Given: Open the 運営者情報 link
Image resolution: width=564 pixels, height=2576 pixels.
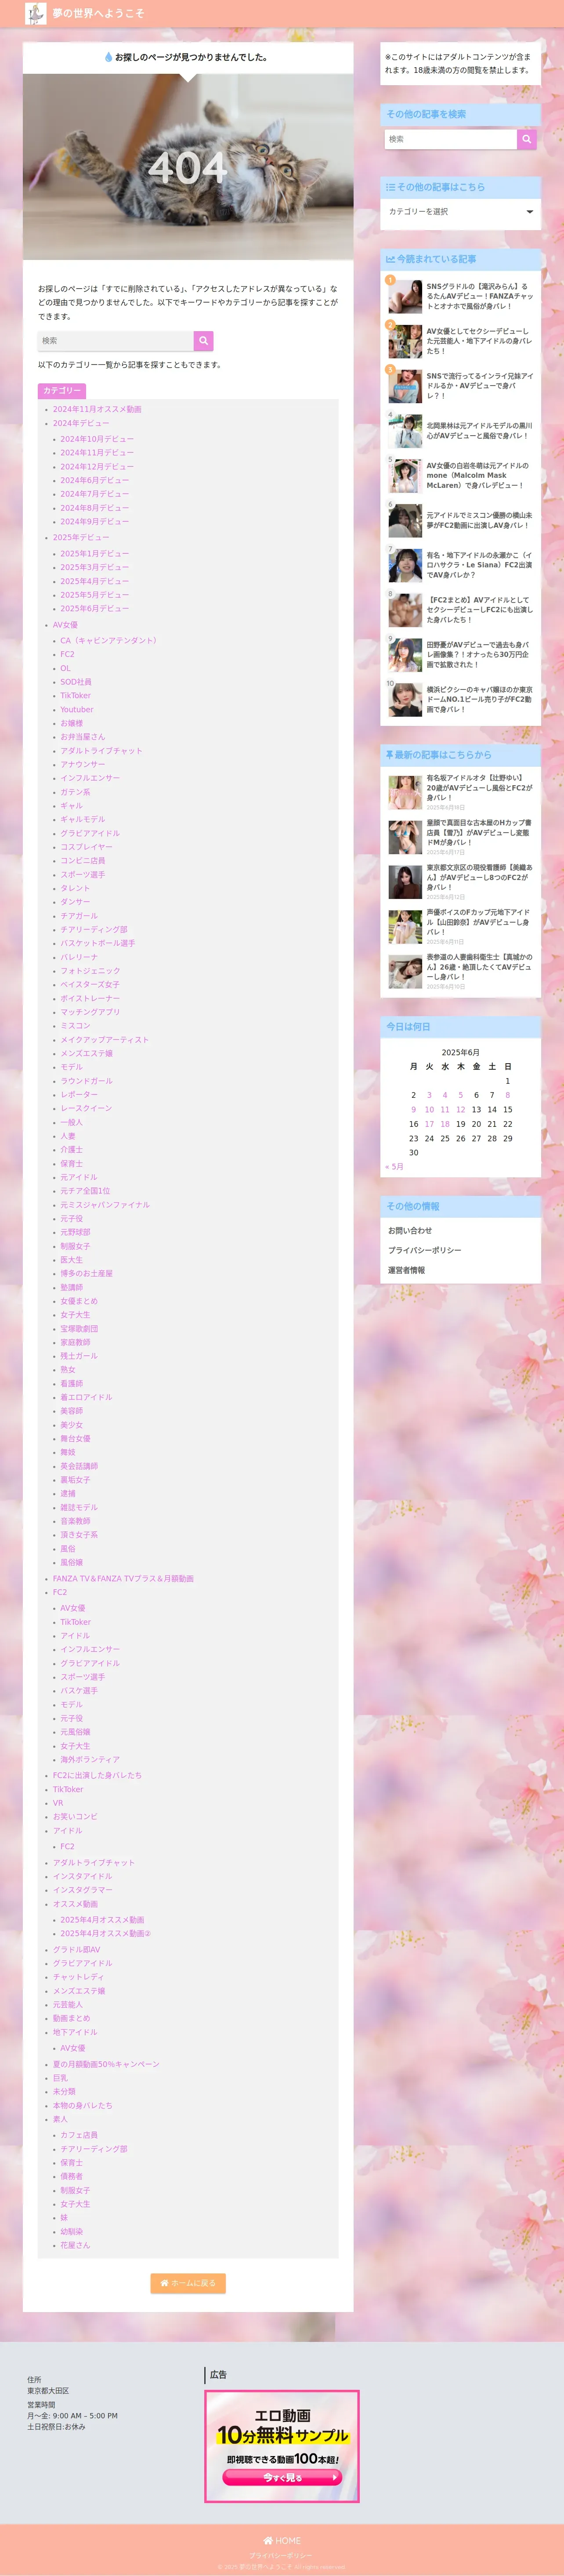Looking at the screenshot, I should pyautogui.click(x=406, y=1271).
